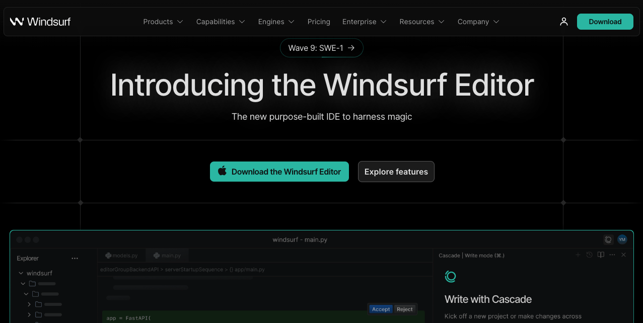Click the serverStartupSequence breadcrumb
643x323 pixels.
click(194, 270)
